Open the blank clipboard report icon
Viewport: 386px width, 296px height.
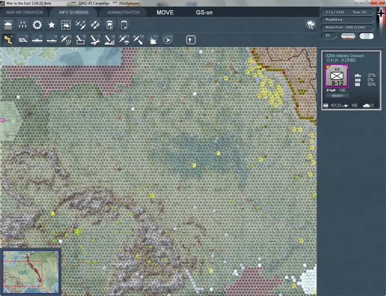[124, 25]
